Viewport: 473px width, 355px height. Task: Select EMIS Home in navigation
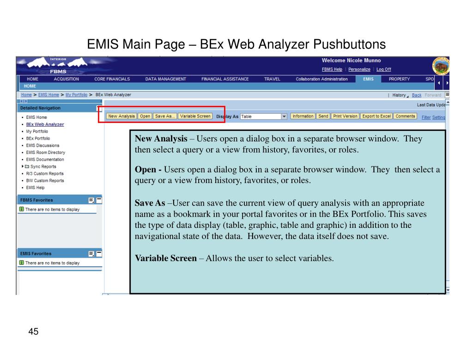(x=36, y=117)
